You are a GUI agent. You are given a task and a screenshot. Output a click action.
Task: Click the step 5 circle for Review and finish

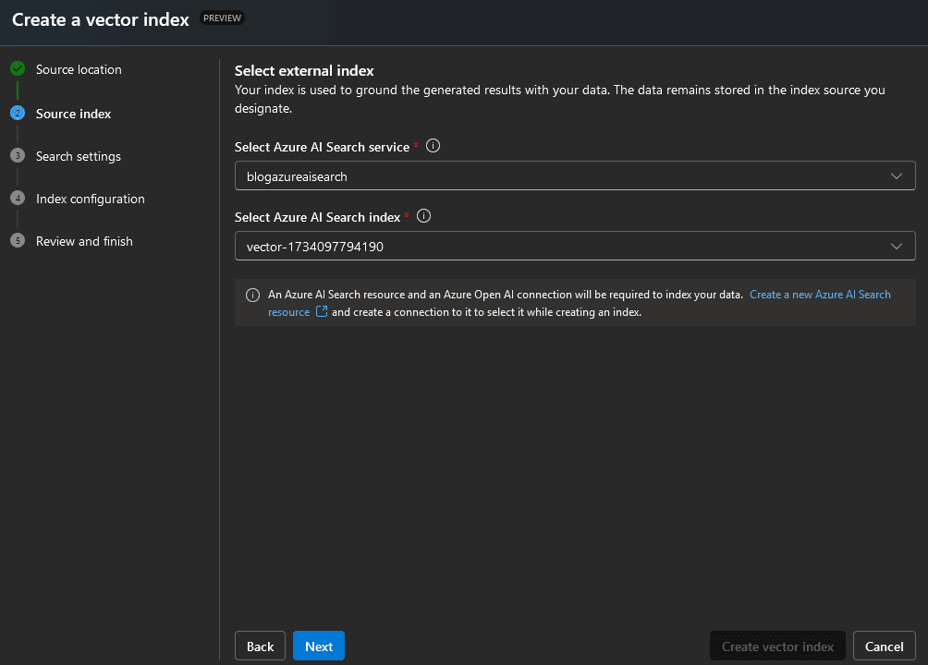[x=16, y=240]
